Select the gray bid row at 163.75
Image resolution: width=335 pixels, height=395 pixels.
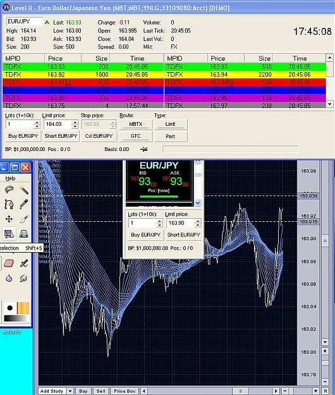(83, 106)
